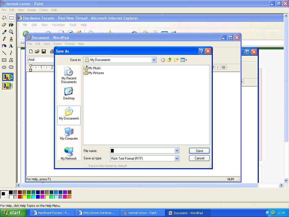
Task: Choose the Airbrush tool in Paint
Action: click(x=4, y=46)
